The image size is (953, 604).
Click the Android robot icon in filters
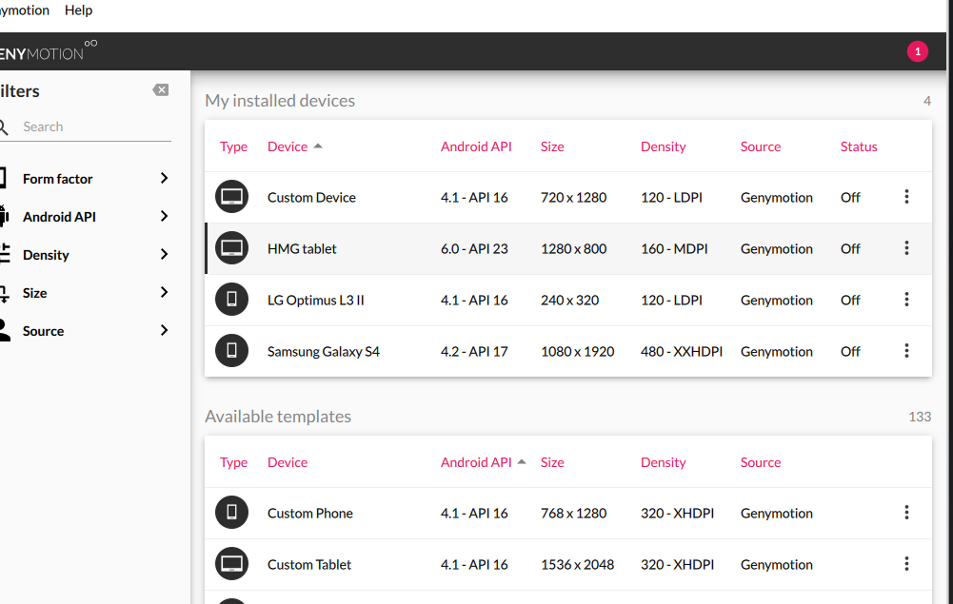[4, 216]
